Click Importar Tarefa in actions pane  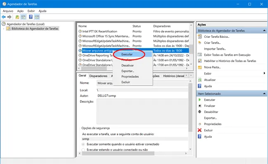point(215,49)
